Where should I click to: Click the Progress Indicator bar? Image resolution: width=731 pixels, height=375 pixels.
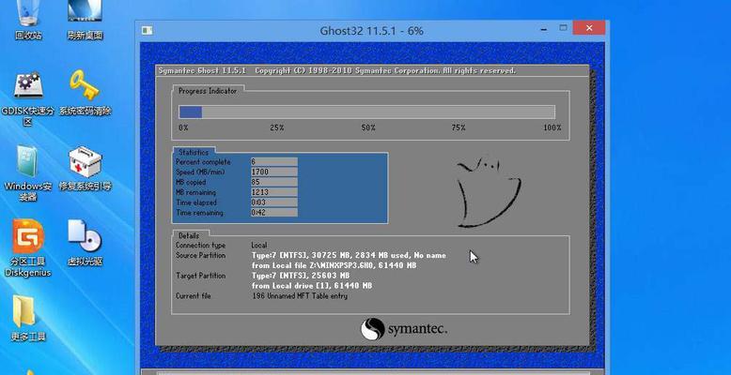[x=366, y=112]
